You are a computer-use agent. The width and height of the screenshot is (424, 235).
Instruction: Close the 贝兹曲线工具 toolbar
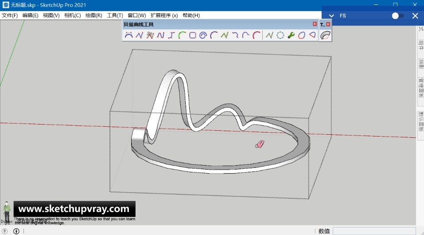coord(315,24)
